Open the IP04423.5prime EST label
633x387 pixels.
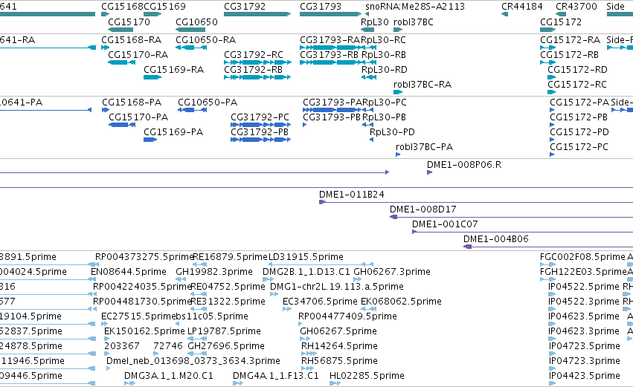pyautogui.click(x=584, y=376)
